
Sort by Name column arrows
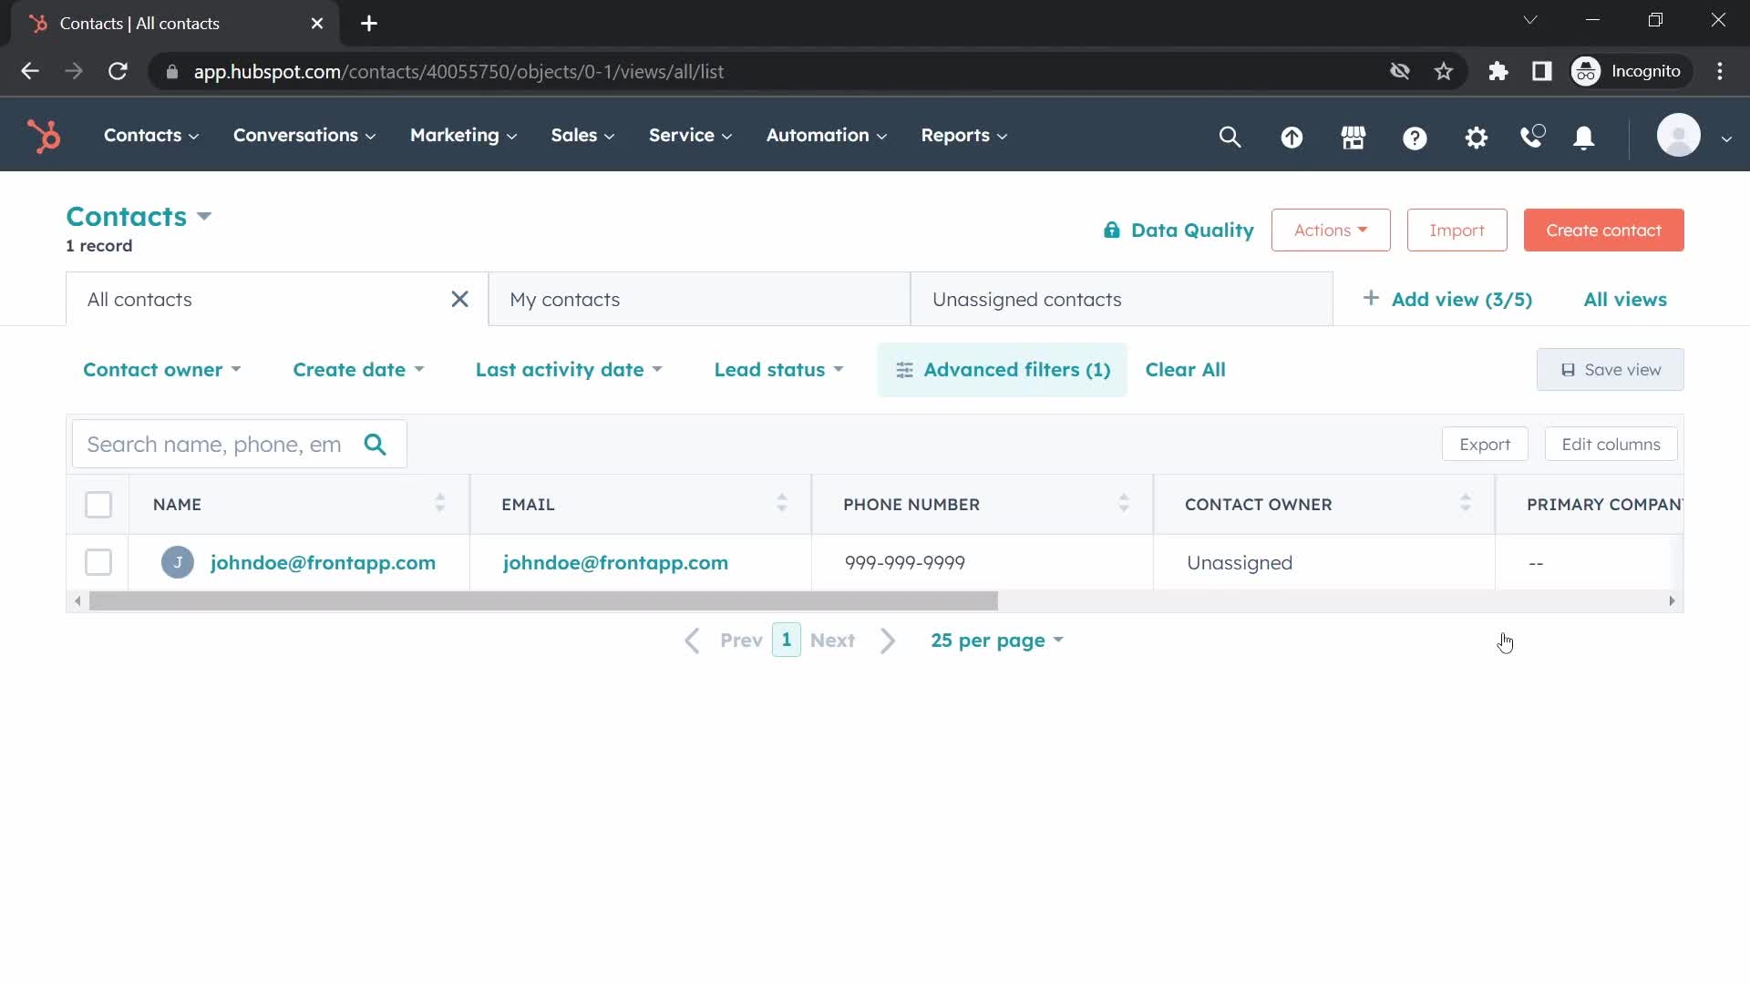click(440, 503)
